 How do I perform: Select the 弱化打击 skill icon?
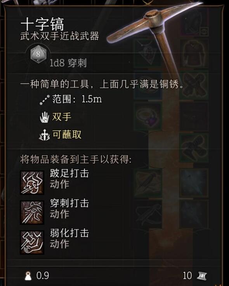32,242
